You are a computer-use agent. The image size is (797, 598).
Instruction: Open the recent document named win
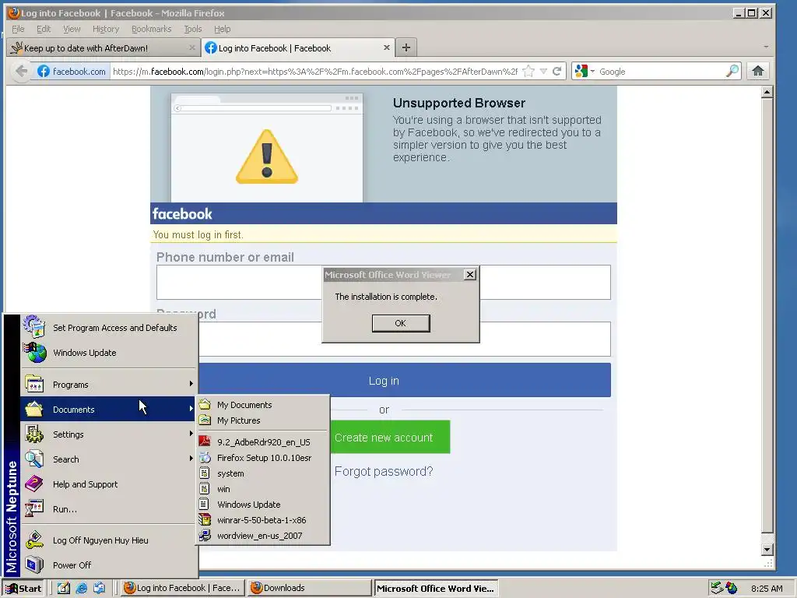pyautogui.click(x=263, y=489)
